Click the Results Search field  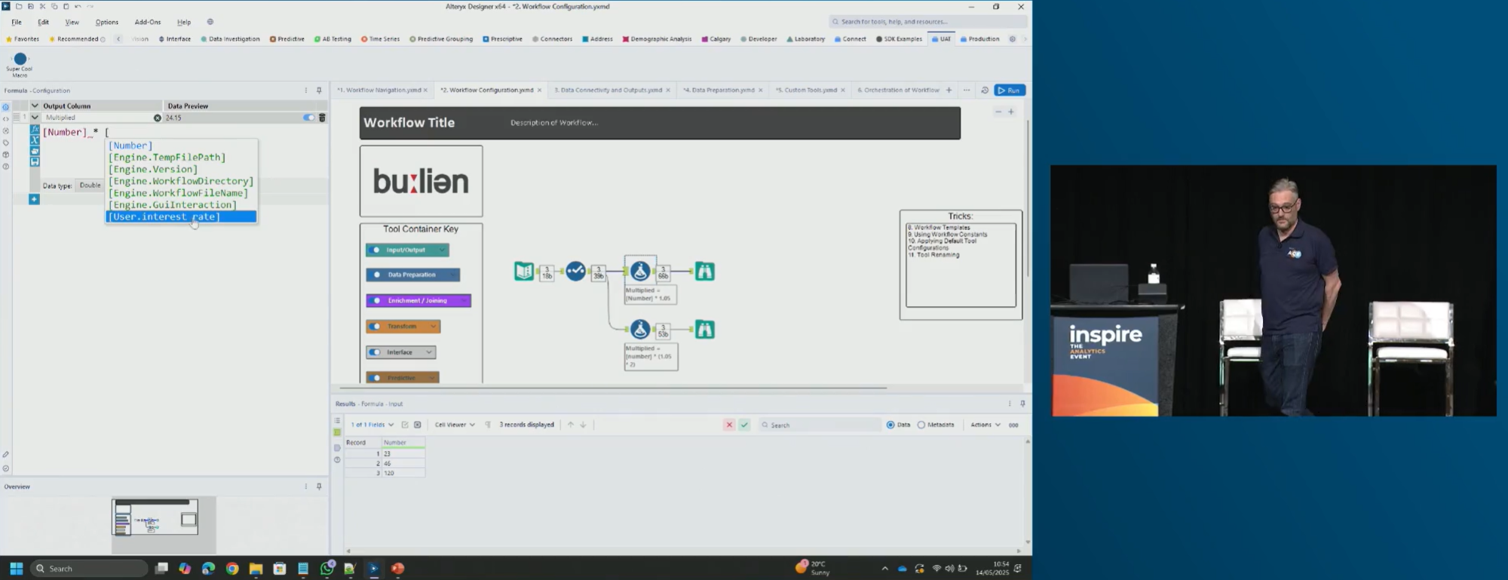point(820,425)
